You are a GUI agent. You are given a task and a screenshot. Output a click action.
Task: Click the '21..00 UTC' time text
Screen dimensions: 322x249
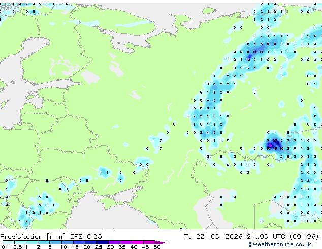click(x=266, y=237)
